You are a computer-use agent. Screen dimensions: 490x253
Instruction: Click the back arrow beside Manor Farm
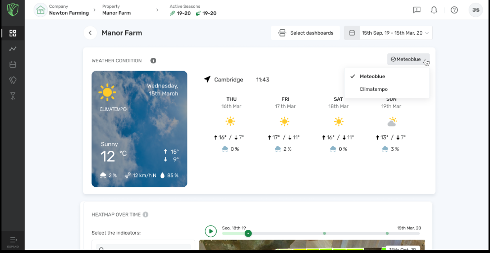pos(90,33)
